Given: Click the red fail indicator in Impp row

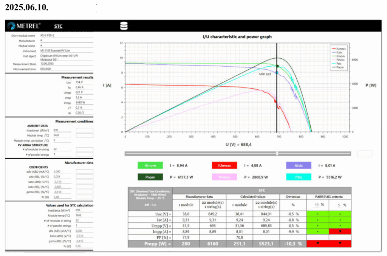Looking at the screenshot, I should pyautogui.click(x=340, y=231).
